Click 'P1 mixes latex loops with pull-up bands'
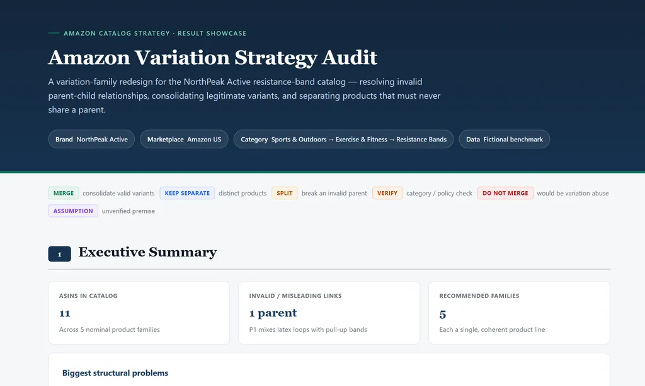This screenshot has width=645, height=386. [x=308, y=329]
